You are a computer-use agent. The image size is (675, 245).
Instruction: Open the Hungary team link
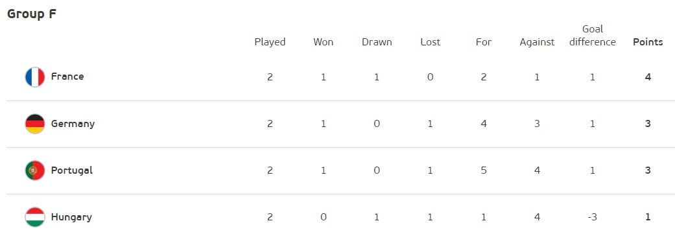(71, 217)
